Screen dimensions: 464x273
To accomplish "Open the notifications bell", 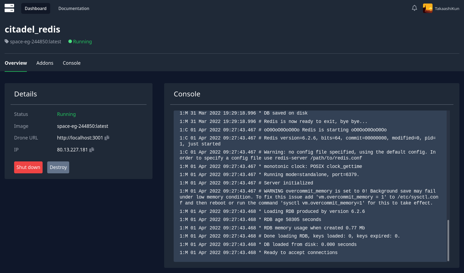I will click(x=414, y=8).
